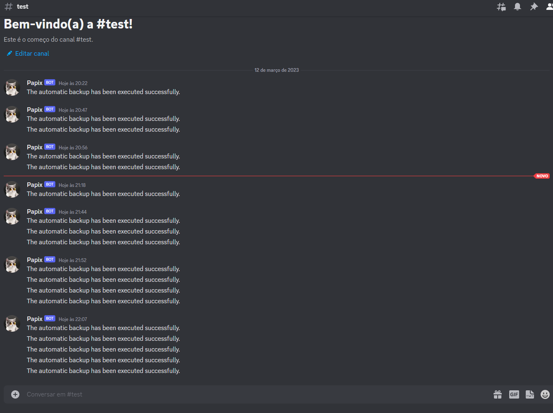This screenshot has height=413, width=553.
Task: Click the BOT tag on the 21:44 message
Action: click(50, 211)
